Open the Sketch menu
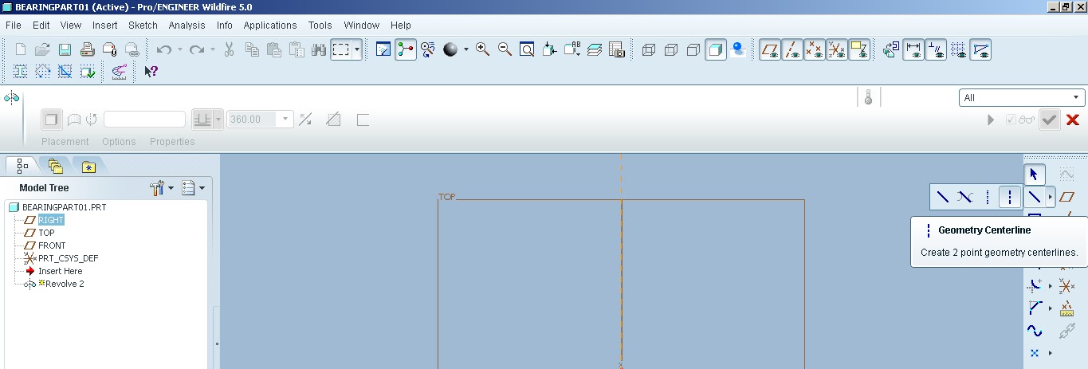Image resolution: width=1088 pixels, height=369 pixels. [x=143, y=26]
